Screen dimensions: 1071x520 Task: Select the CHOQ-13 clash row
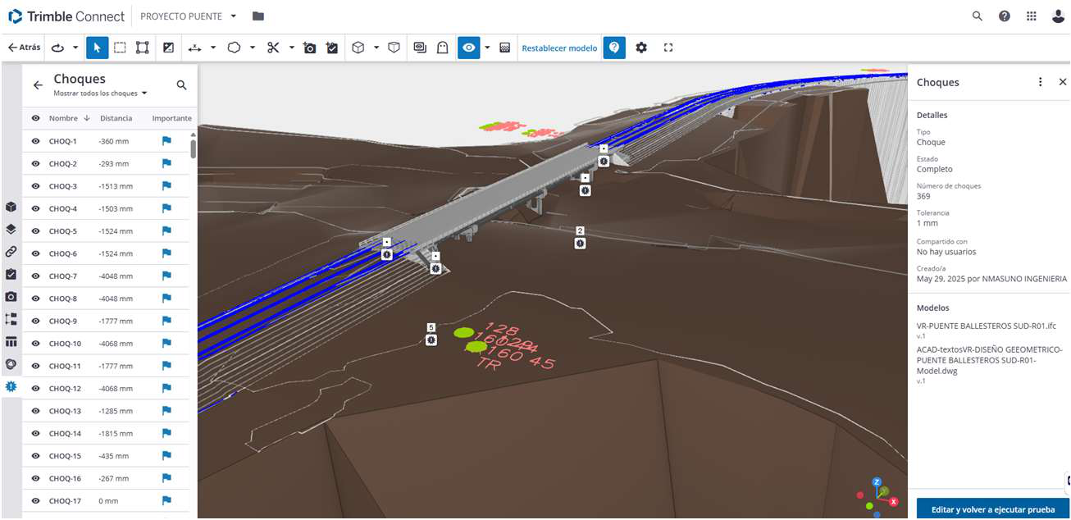(98, 411)
